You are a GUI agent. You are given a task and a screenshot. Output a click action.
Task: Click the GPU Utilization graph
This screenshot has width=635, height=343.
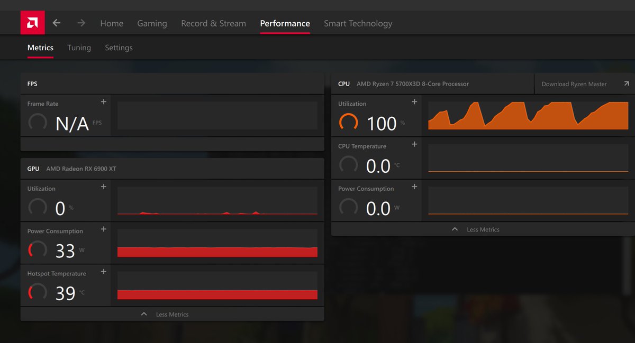point(217,201)
